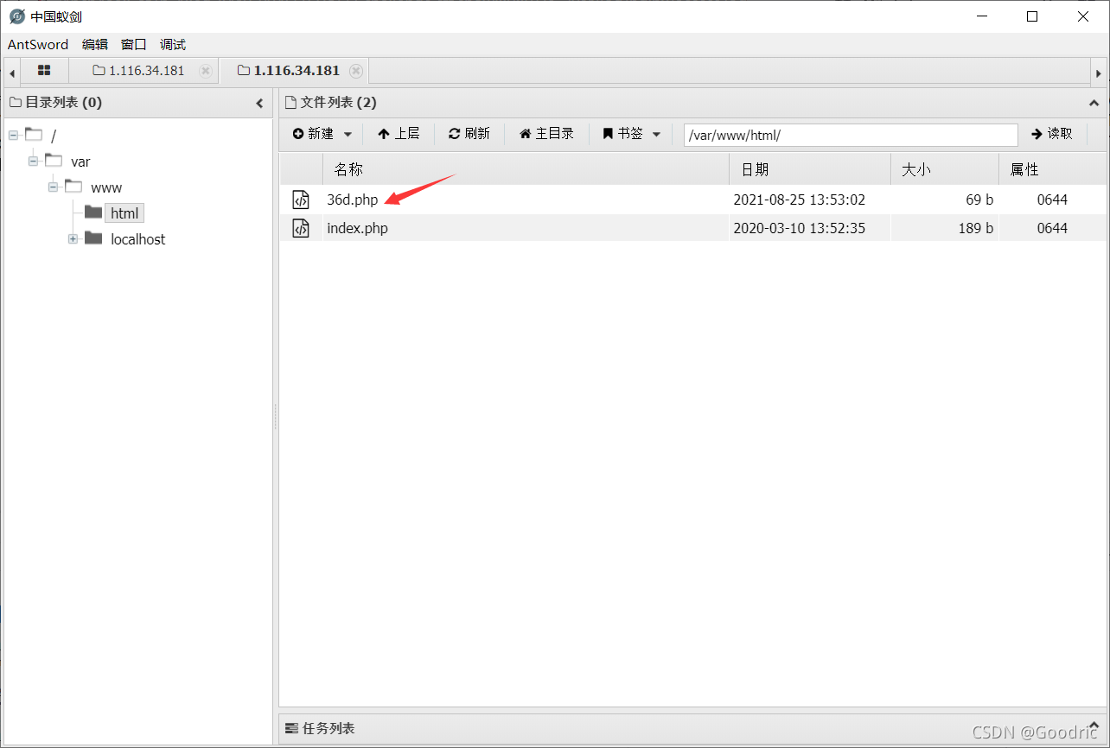Expand the localhost tree node
Viewport: 1110px width, 748px height.
pyautogui.click(x=73, y=238)
